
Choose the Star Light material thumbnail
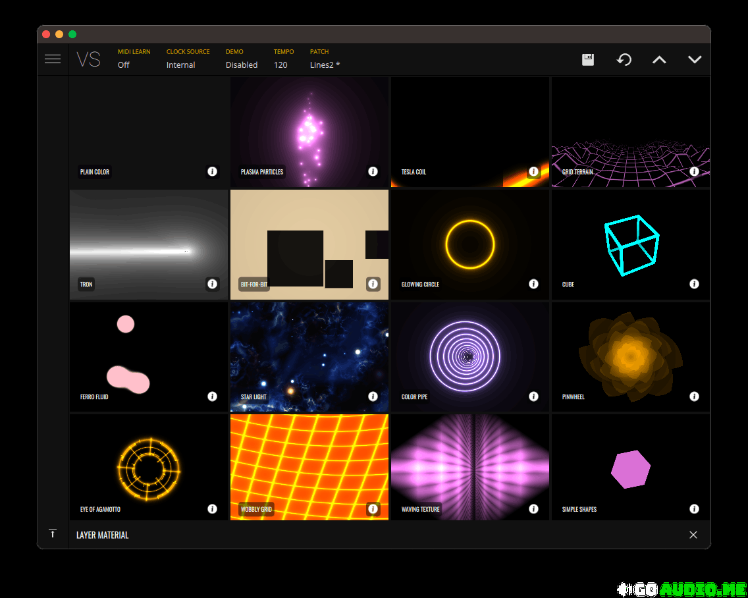click(309, 358)
